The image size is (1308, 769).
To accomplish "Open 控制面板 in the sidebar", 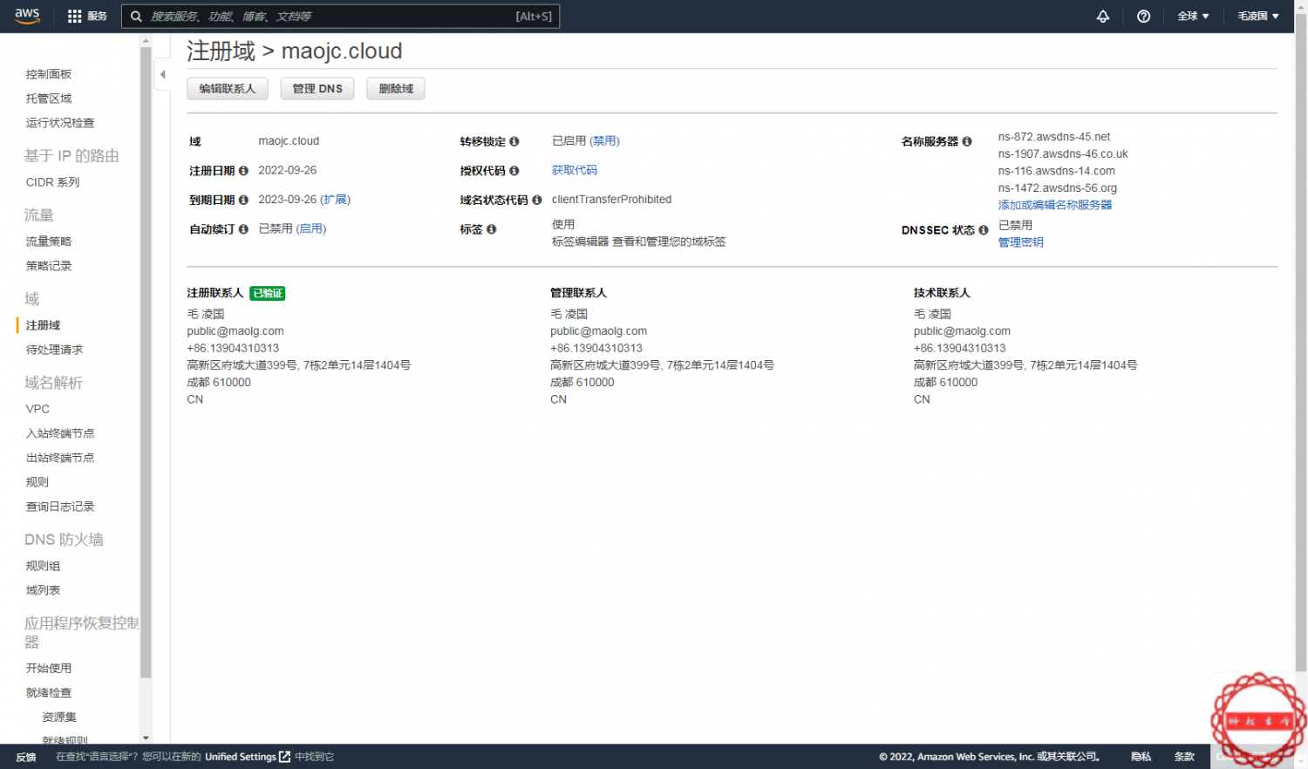I will point(49,74).
